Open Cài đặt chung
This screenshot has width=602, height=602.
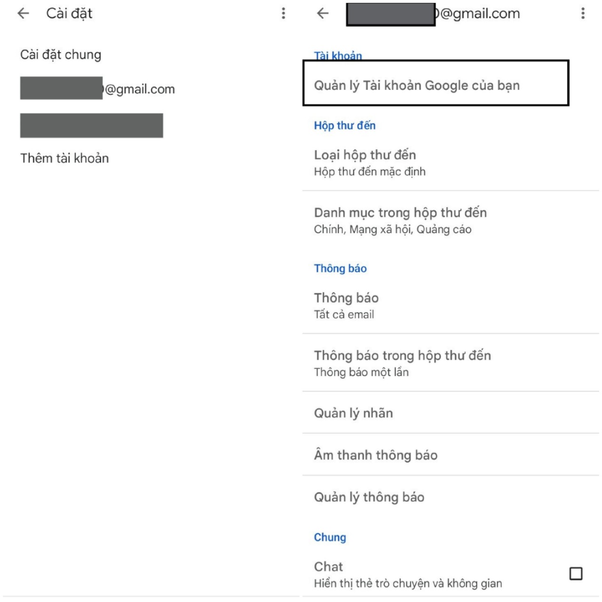pos(61,55)
